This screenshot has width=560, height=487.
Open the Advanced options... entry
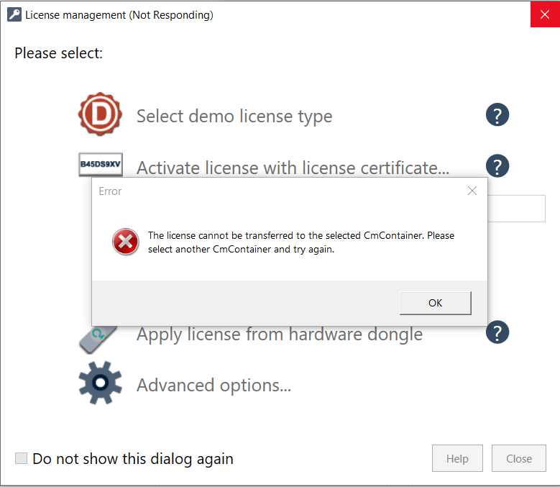click(x=214, y=385)
